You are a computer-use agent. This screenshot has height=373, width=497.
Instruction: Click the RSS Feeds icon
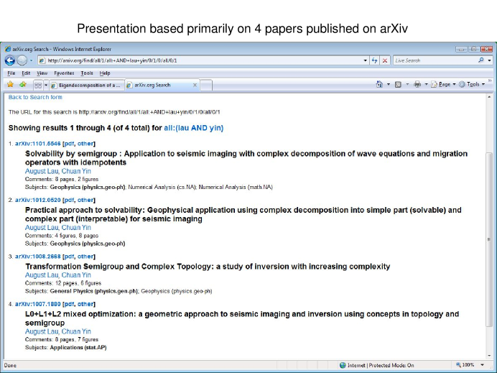pyautogui.click(x=398, y=84)
